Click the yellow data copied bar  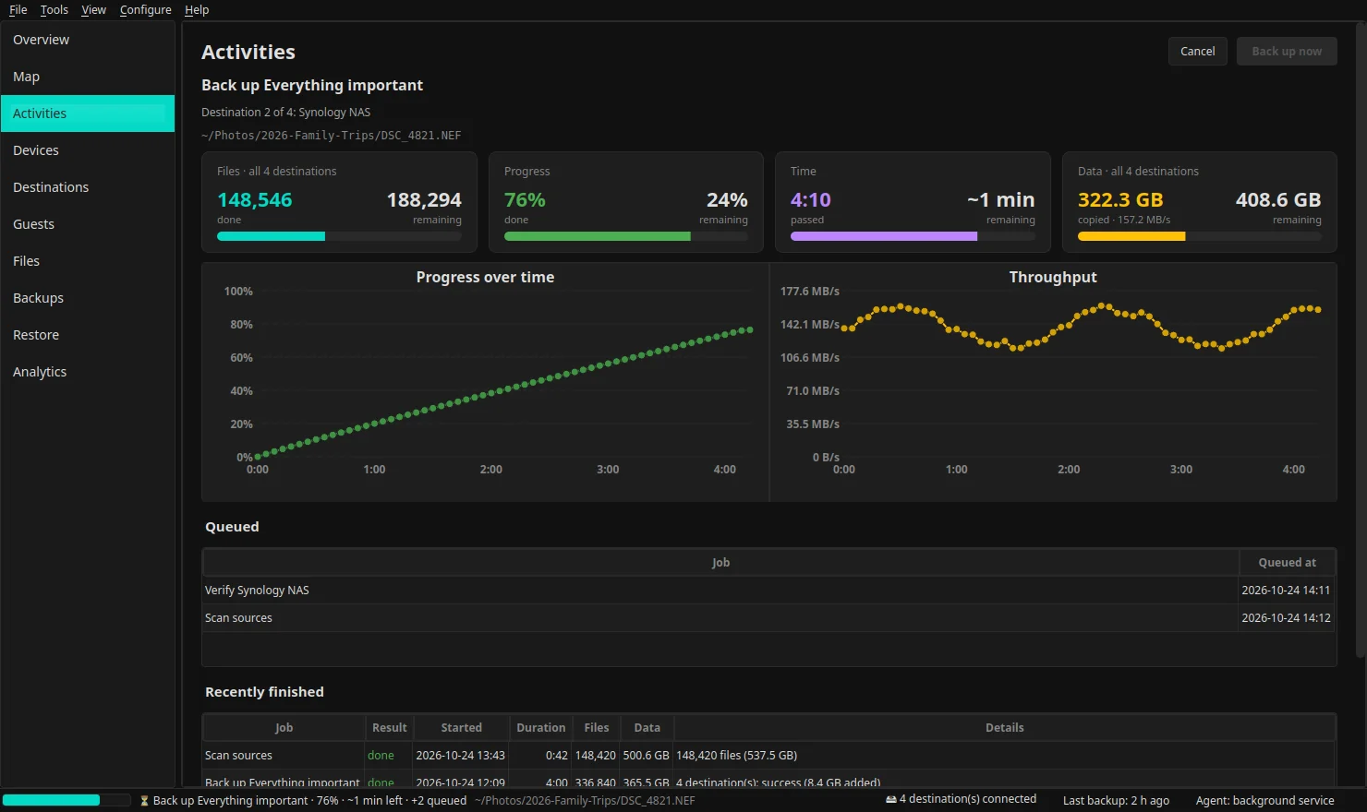coord(1200,236)
